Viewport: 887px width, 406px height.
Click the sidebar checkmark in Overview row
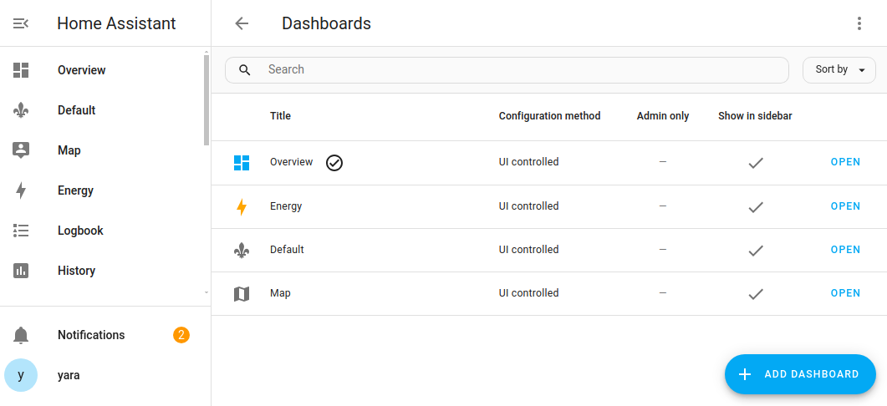click(756, 163)
